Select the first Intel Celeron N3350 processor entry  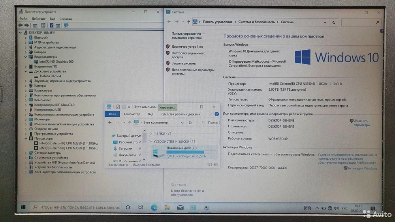[x=68, y=143]
